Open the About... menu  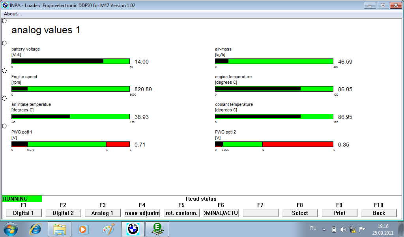point(12,14)
